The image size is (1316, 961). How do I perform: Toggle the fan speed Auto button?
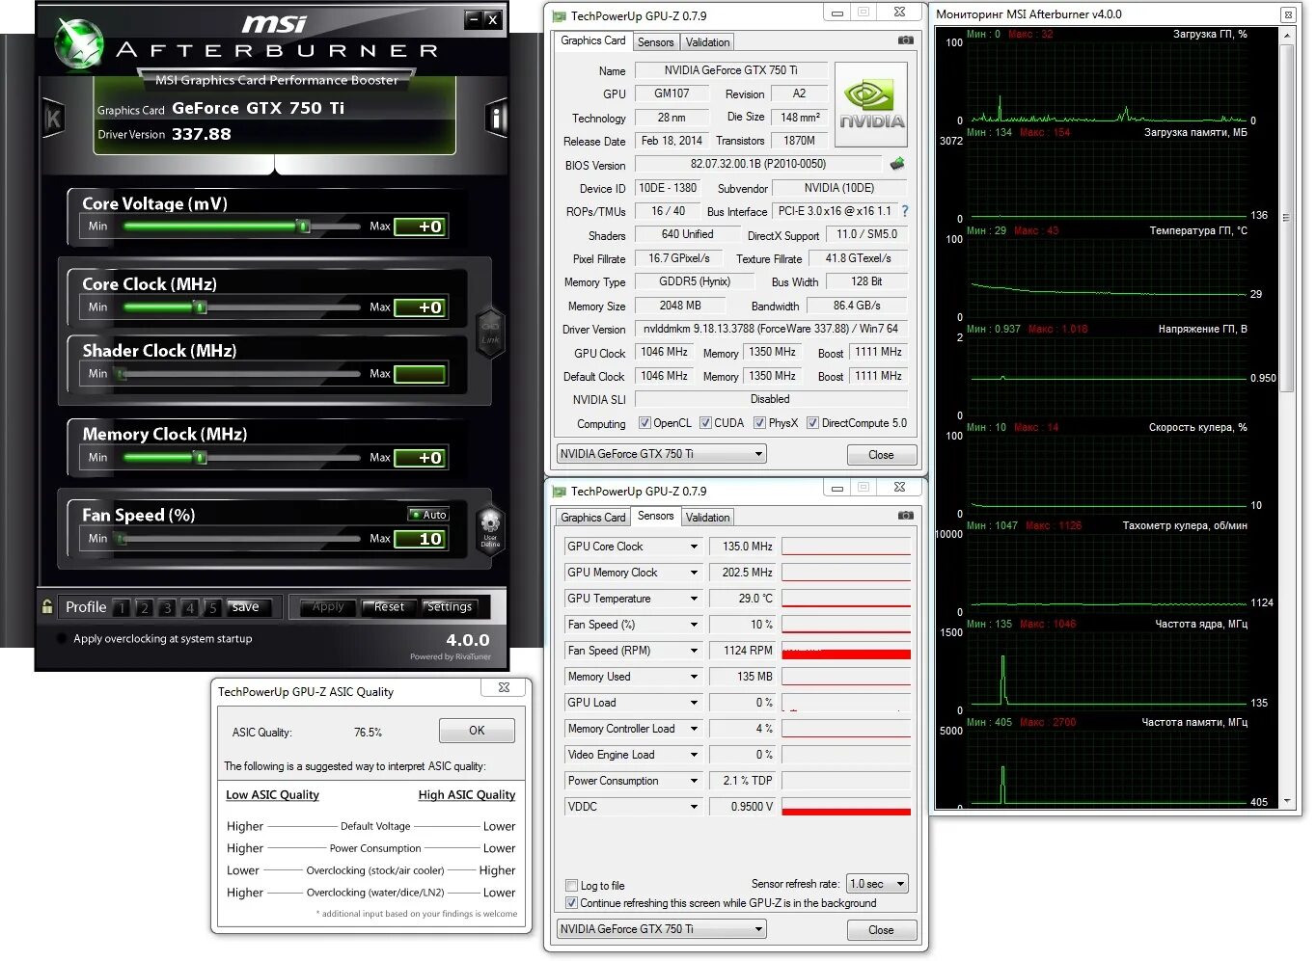(x=427, y=514)
